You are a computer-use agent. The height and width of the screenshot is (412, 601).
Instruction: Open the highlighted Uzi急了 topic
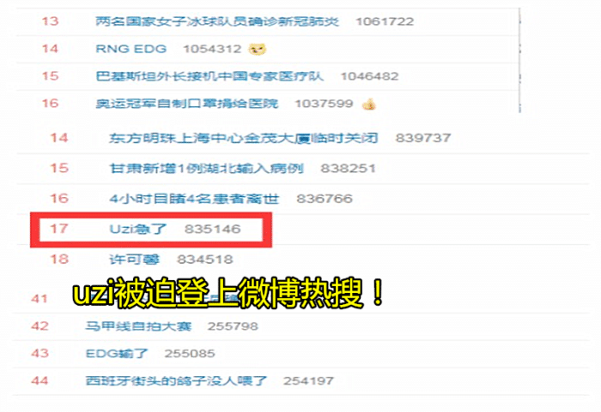tap(138, 229)
